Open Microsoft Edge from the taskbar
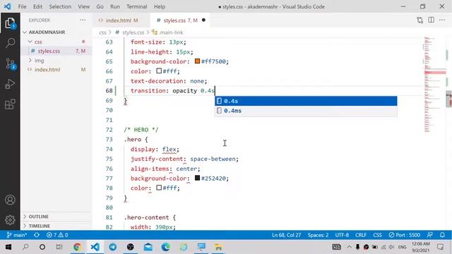The height and width of the screenshot is (254, 452). coord(166,247)
